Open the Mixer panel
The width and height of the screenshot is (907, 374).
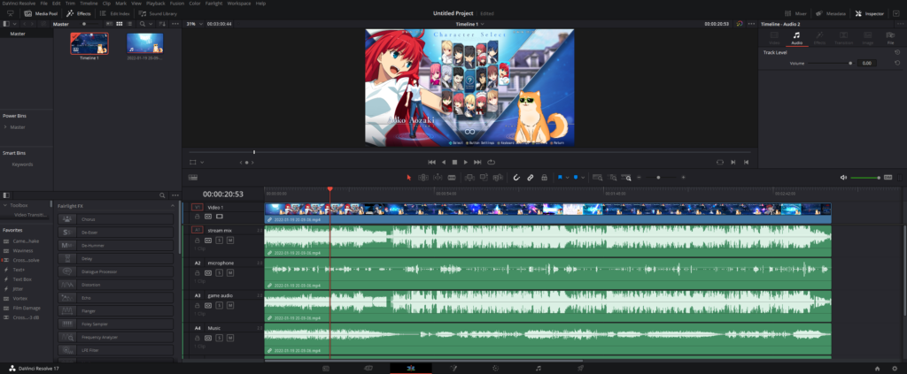tap(795, 13)
